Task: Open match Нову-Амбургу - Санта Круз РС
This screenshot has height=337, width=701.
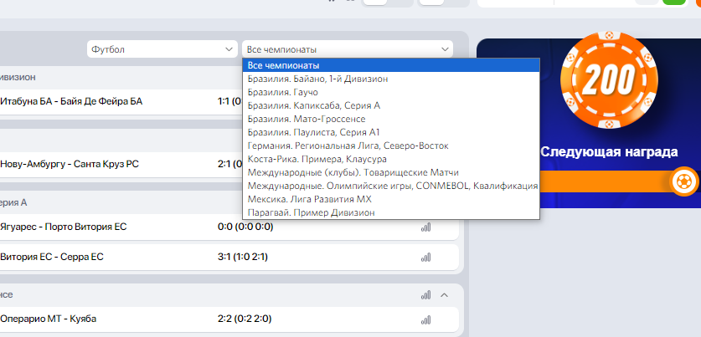Action: [70, 164]
